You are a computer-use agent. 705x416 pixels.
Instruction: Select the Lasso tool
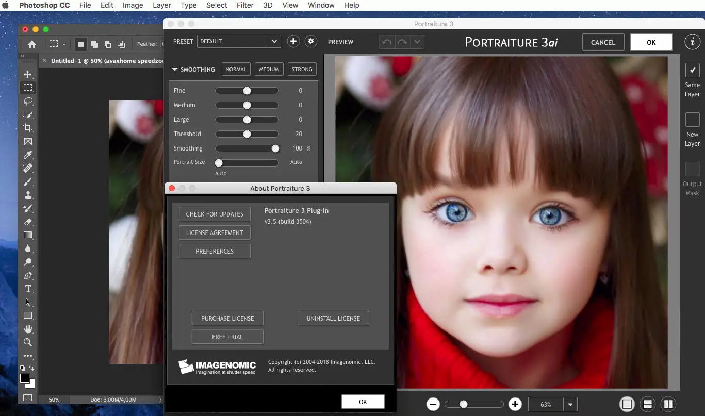pyautogui.click(x=28, y=101)
